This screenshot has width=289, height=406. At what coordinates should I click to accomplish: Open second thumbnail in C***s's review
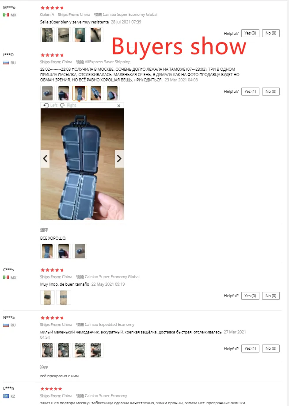[x=64, y=298]
